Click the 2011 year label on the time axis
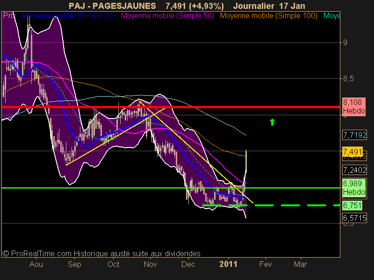 pos(228,264)
